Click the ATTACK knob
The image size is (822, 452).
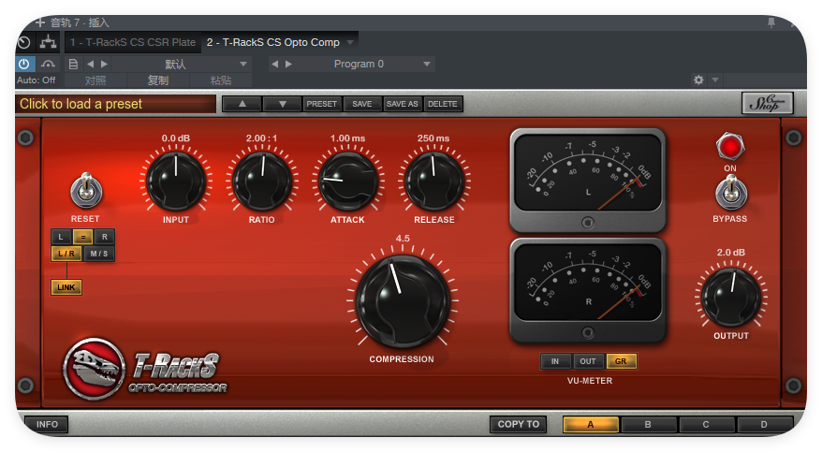(x=347, y=182)
